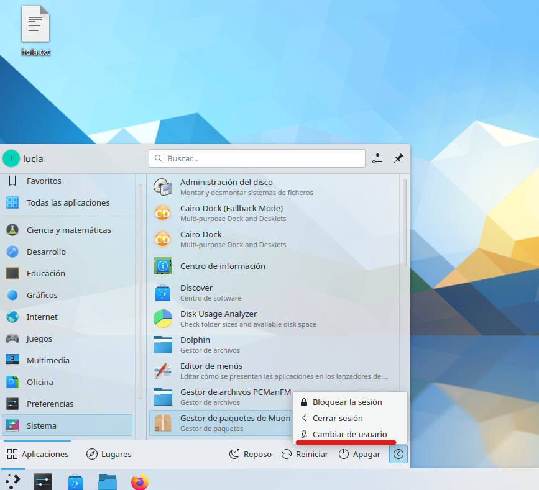Open Firefox from the taskbar
The image size is (539, 490).
[x=139, y=481]
